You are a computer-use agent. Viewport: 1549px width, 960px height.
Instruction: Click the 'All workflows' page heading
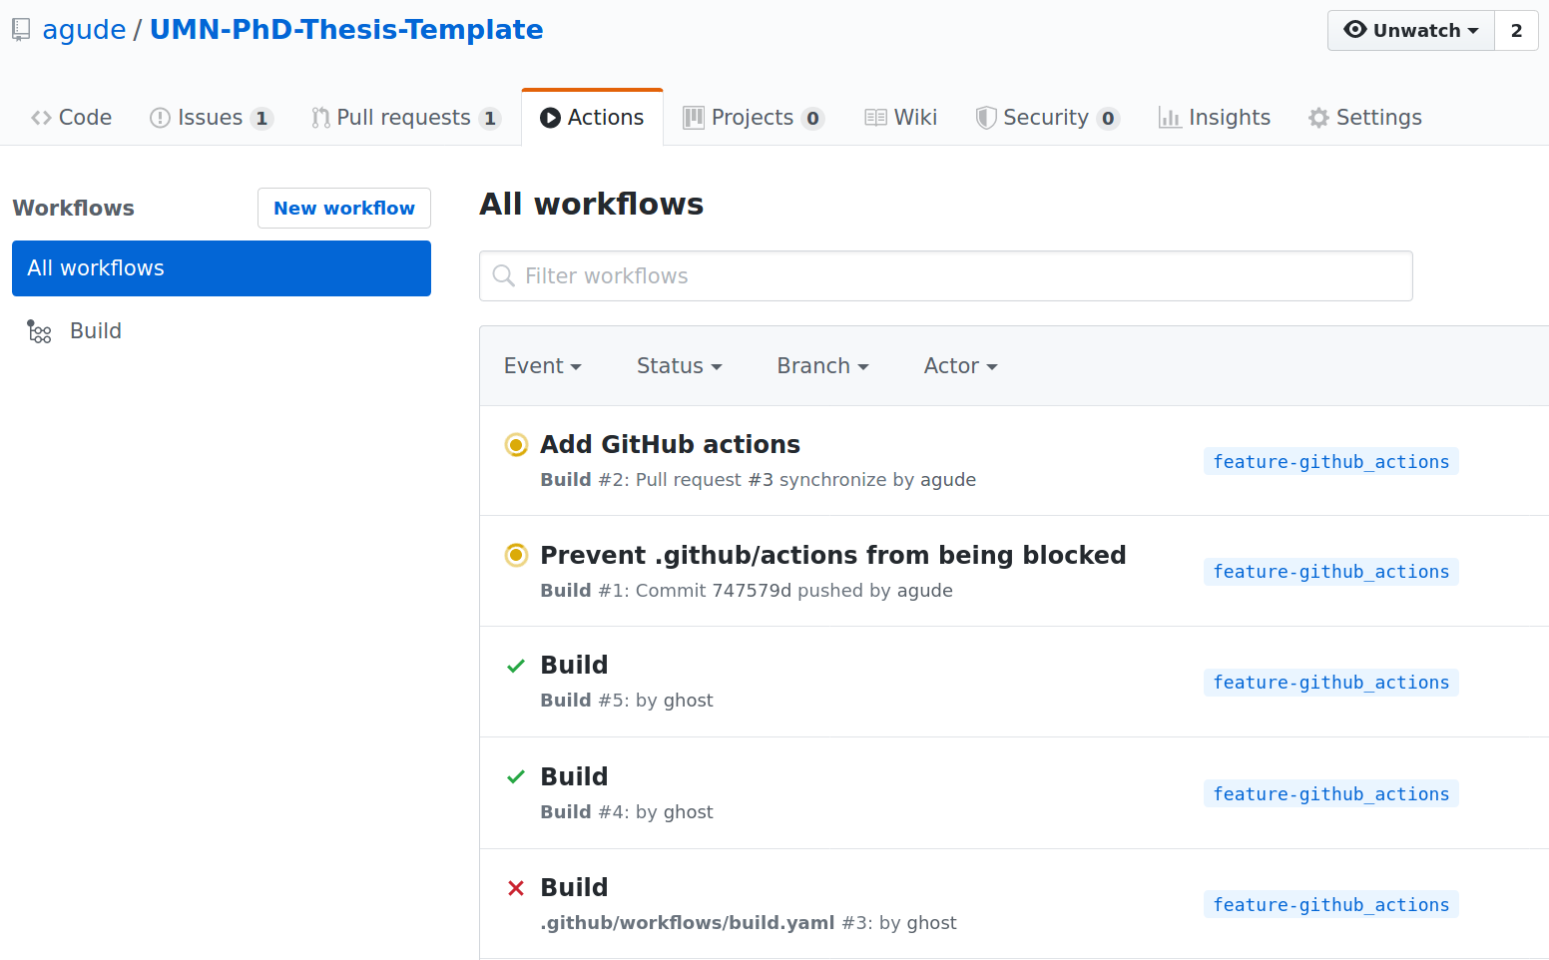[x=592, y=205]
